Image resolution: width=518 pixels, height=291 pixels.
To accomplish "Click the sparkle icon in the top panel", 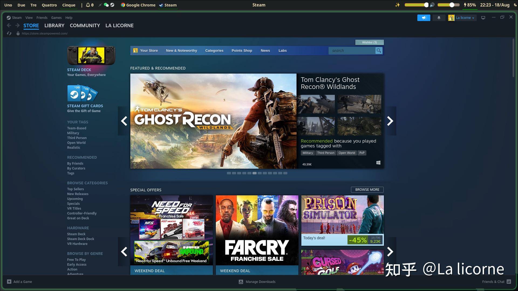I will point(397,5).
